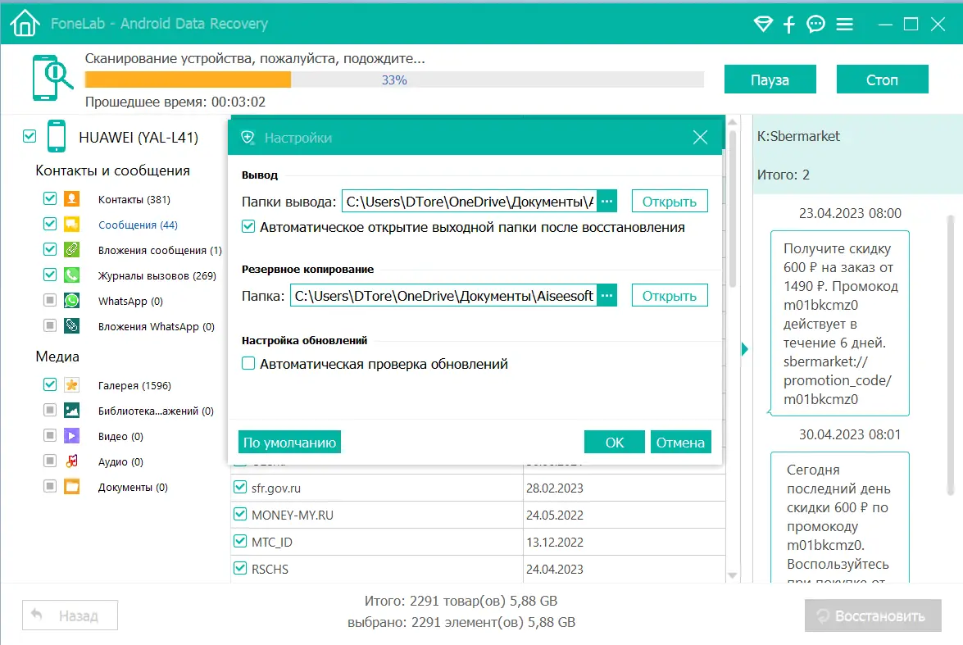Uncheck the MONEY-MY.RU row checkbox
The width and height of the screenshot is (963, 645).
[x=240, y=514]
